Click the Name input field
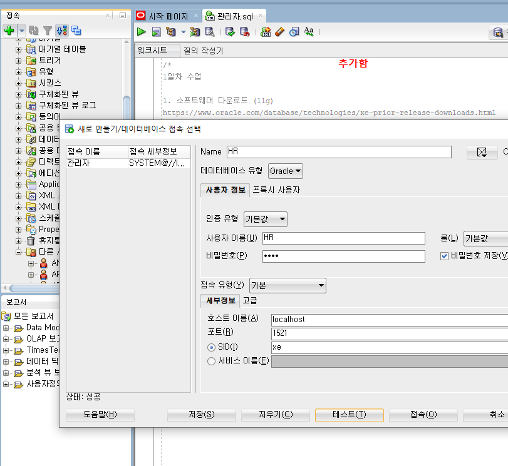 (339, 152)
